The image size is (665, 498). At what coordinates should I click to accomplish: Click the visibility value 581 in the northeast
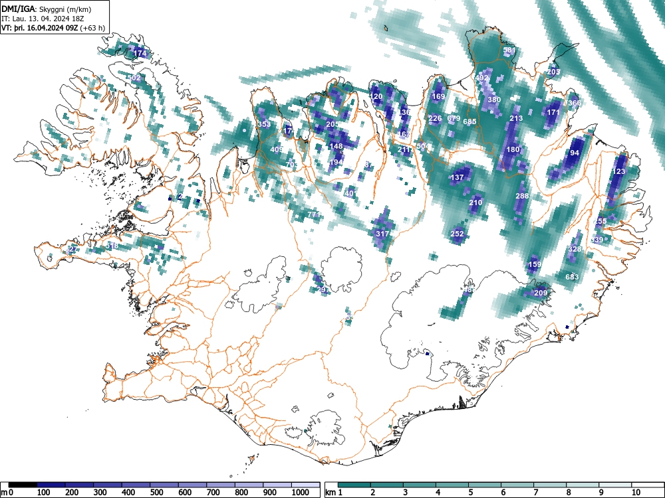(x=509, y=50)
